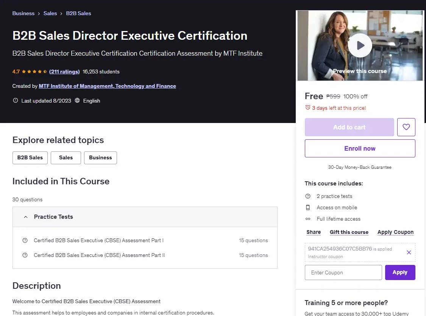The width and height of the screenshot is (426, 316).
Task: Select the B2B Sales topic tag
Action: [30, 158]
